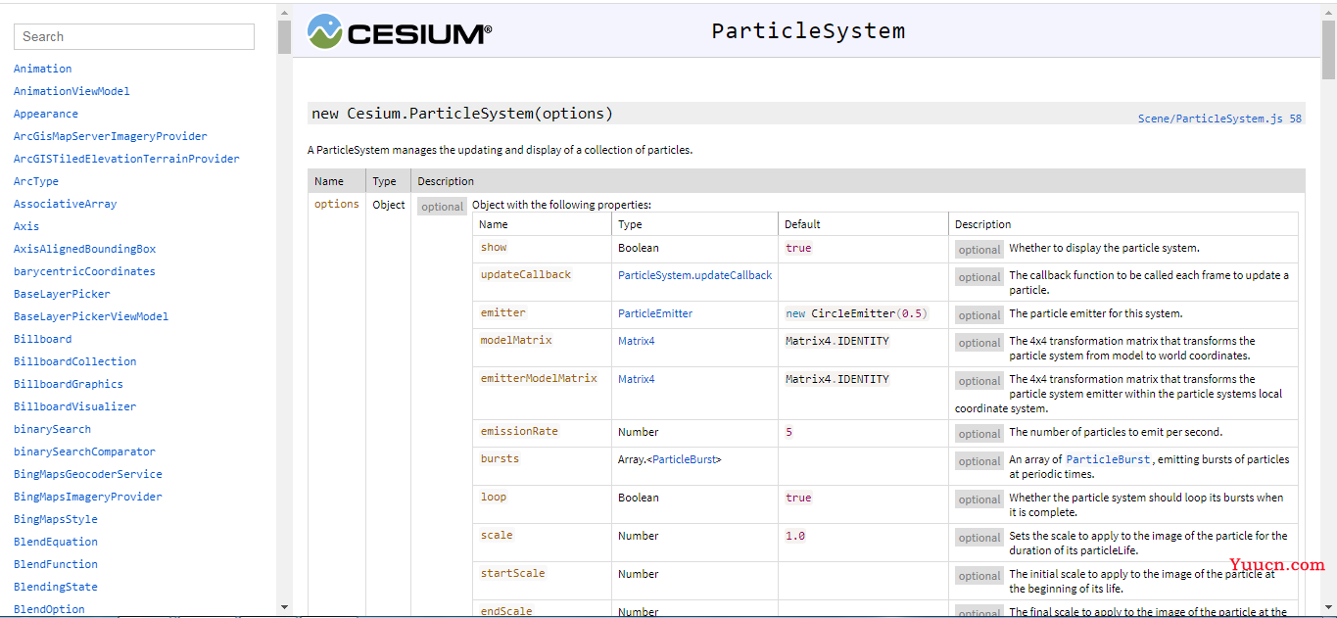Open BingMapsStyle in the sidebar
Image resolution: width=1337 pixels, height=618 pixels.
pos(56,519)
